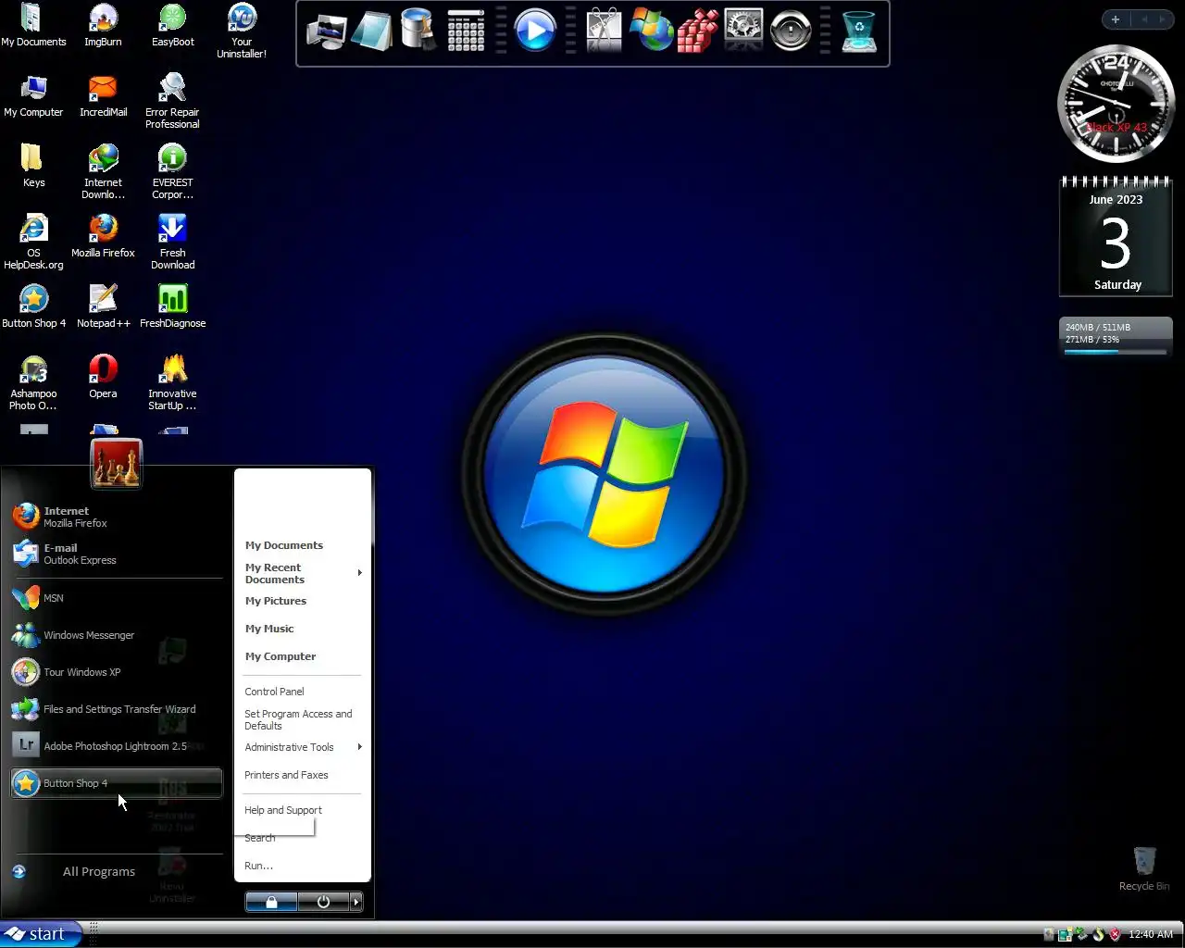Click the chess user picture thumbnail
Screen dimensions: 1185x948
(116, 463)
